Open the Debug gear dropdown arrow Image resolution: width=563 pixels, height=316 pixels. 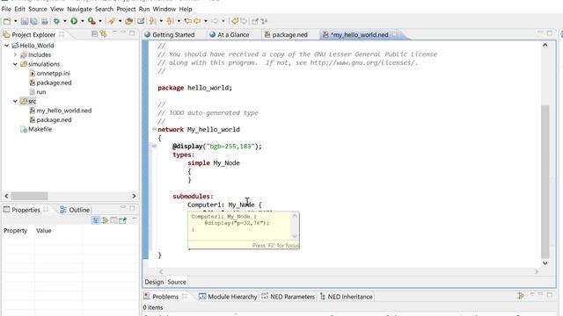tap(65, 21)
